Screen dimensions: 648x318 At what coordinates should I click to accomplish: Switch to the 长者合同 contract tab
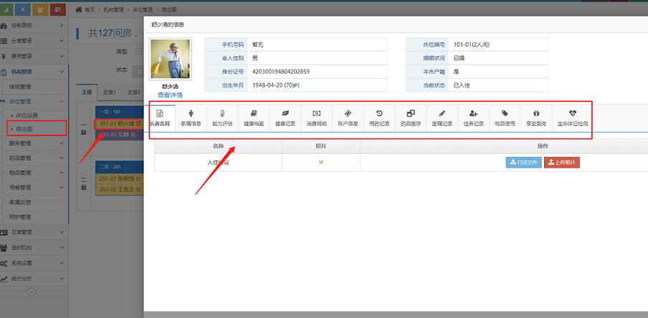pyautogui.click(x=160, y=118)
